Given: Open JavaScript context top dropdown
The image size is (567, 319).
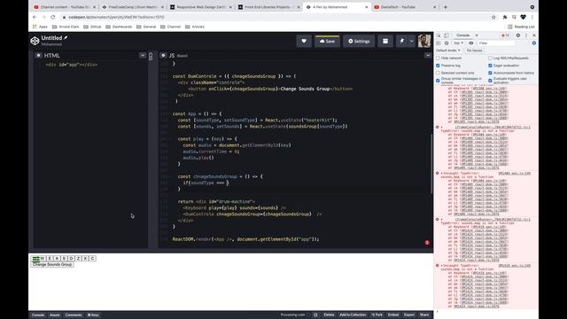Looking at the screenshot, I should click(x=458, y=43).
